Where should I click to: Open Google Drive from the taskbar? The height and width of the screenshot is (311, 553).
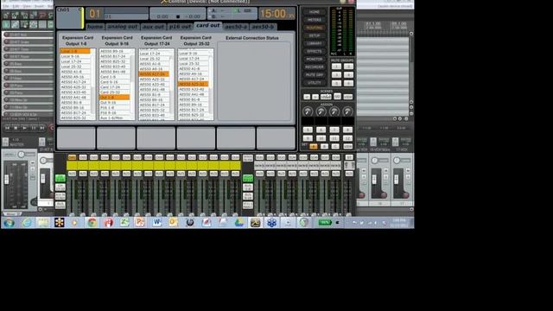click(239, 223)
